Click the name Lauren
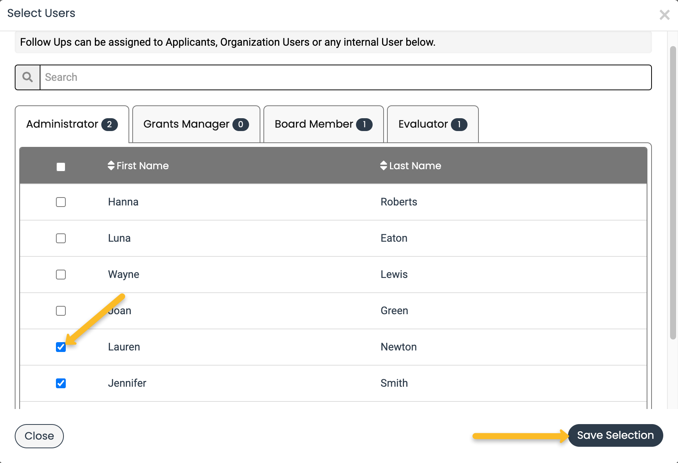Screen dimensions: 678x463 tap(124, 347)
